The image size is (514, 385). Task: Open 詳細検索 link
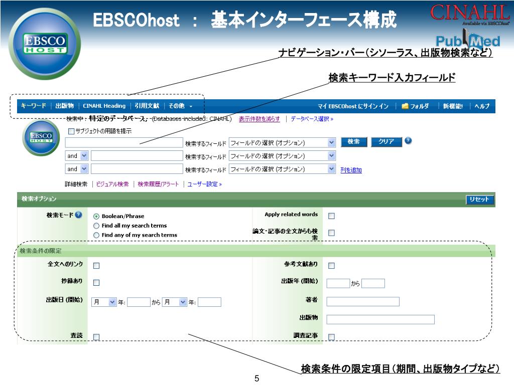(76, 184)
